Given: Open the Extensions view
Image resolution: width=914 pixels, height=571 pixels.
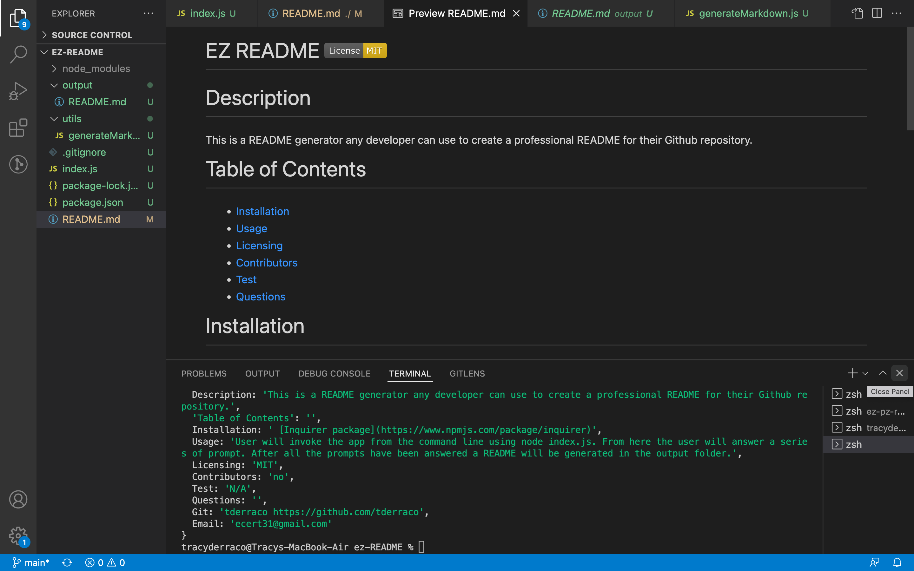Looking at the screenshot, I should (x=18, y=128).
